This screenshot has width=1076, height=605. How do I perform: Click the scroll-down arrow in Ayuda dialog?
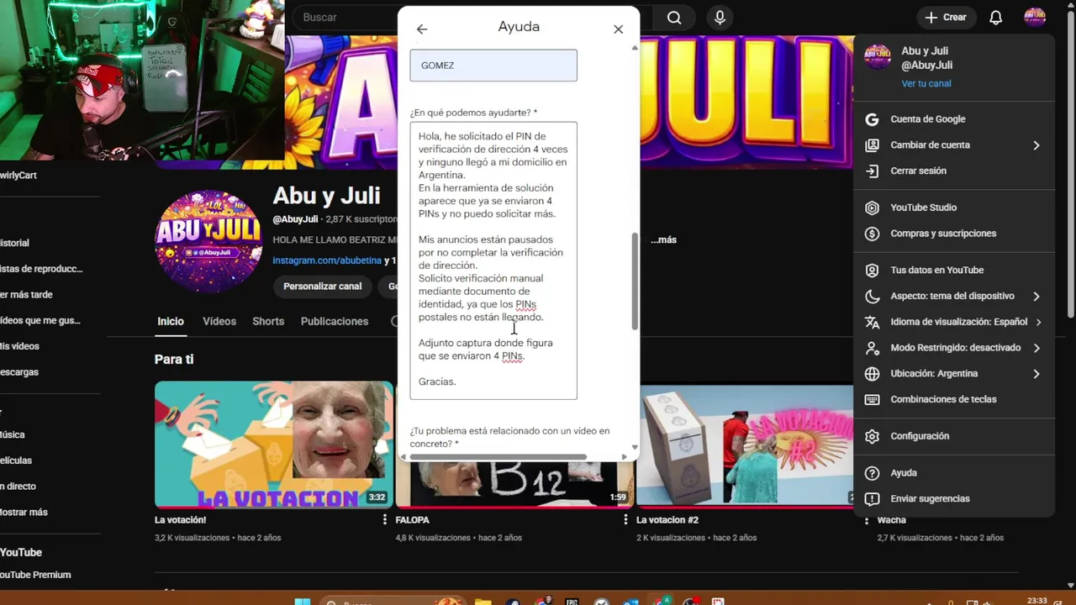click(x=635, y=448)
